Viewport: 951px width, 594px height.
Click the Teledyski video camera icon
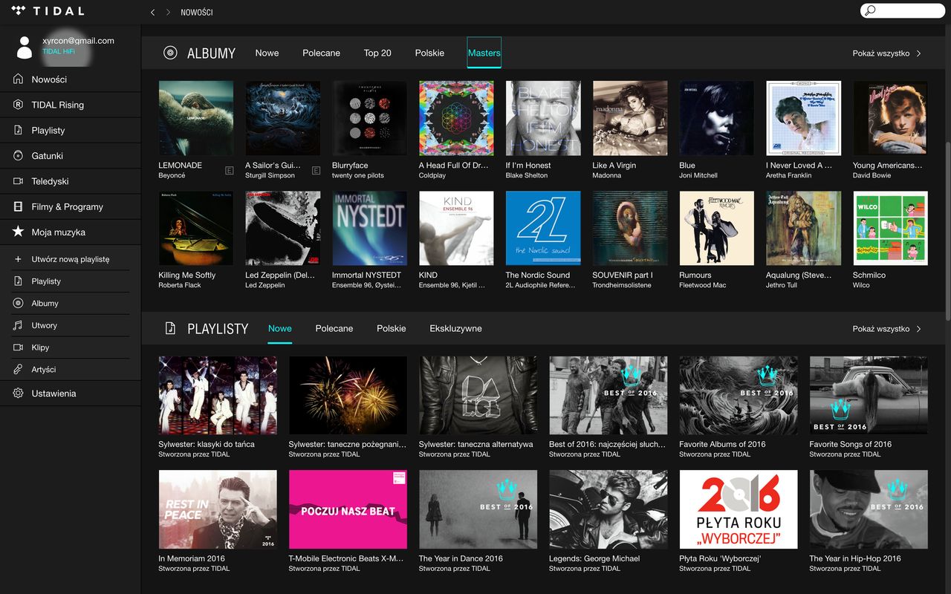pos(18,181)
